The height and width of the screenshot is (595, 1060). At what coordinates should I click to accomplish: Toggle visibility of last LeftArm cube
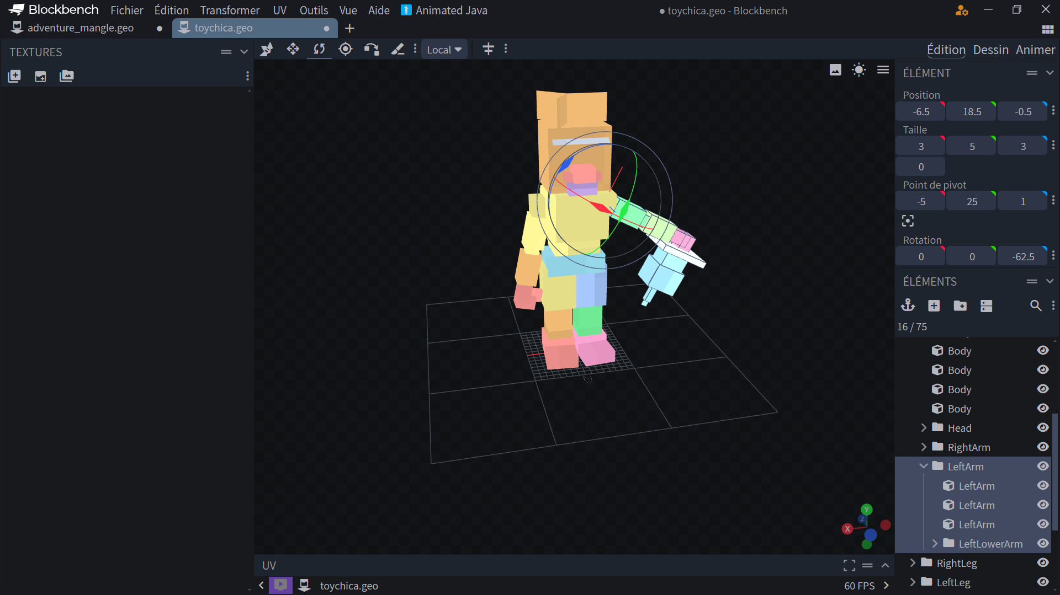point(1042,524)
